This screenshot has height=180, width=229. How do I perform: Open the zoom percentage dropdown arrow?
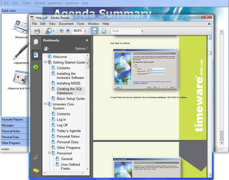point(85,31)
